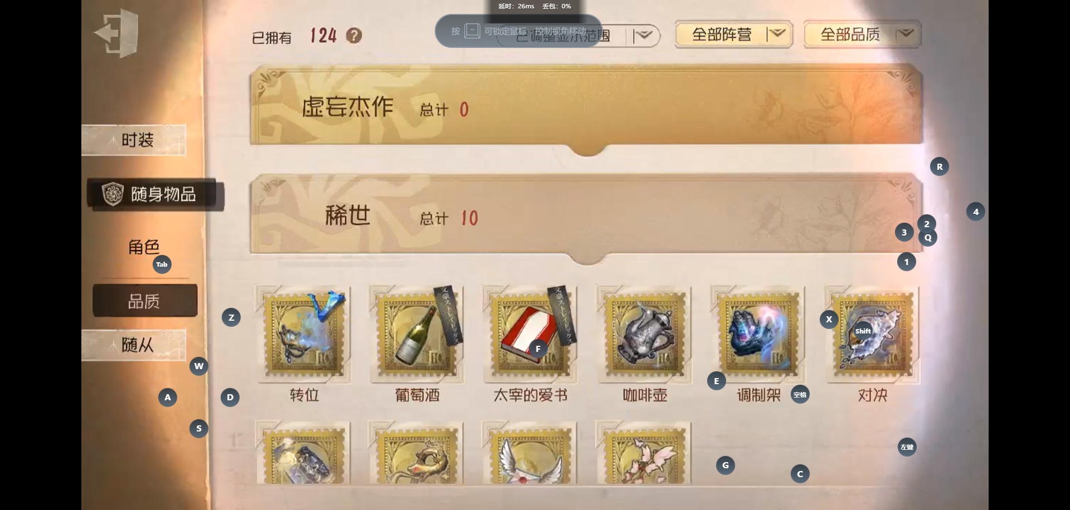The height and width of the screenshot is (510, 1070).
Task: Open the display range dropdown
Action: coord(578,36)
